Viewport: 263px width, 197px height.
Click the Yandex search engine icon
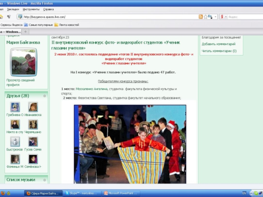(x=222, y=17)
